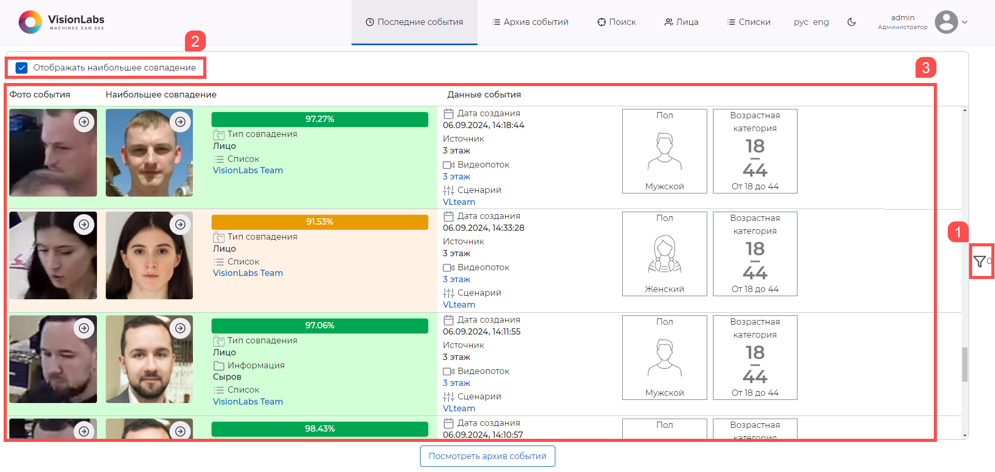This screenshot has height=472, width=995.
Task: Click 'Фото события' column header
Action: click(40, 95)
